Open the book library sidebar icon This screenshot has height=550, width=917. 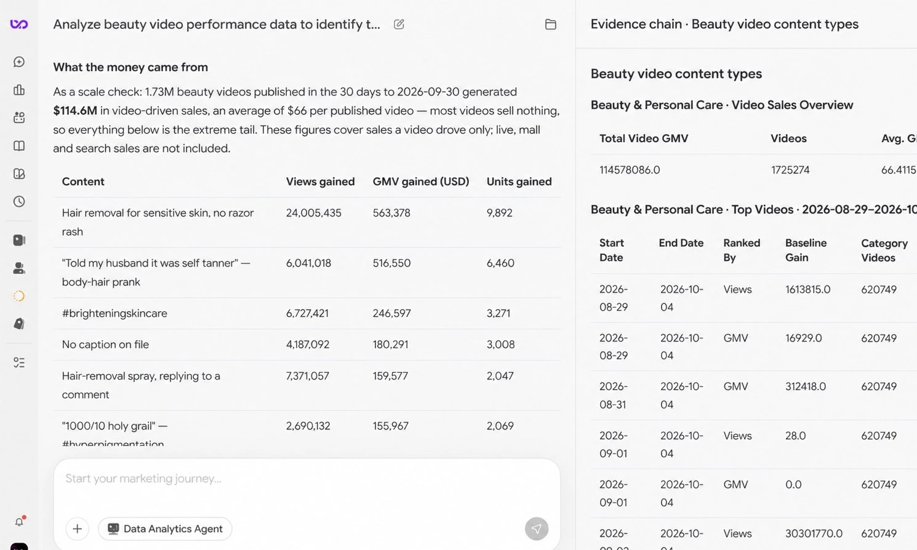pyautogui.click(x=19, y=146)
